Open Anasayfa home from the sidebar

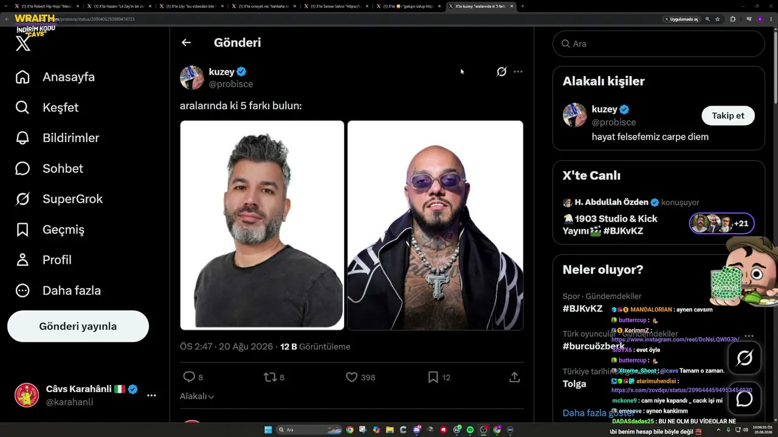point(55,77)
